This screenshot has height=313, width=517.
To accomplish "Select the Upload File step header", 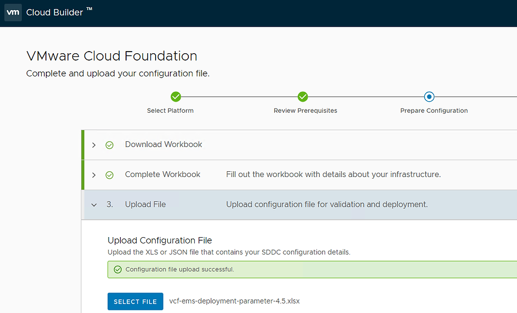I will (x=145, y=204).
